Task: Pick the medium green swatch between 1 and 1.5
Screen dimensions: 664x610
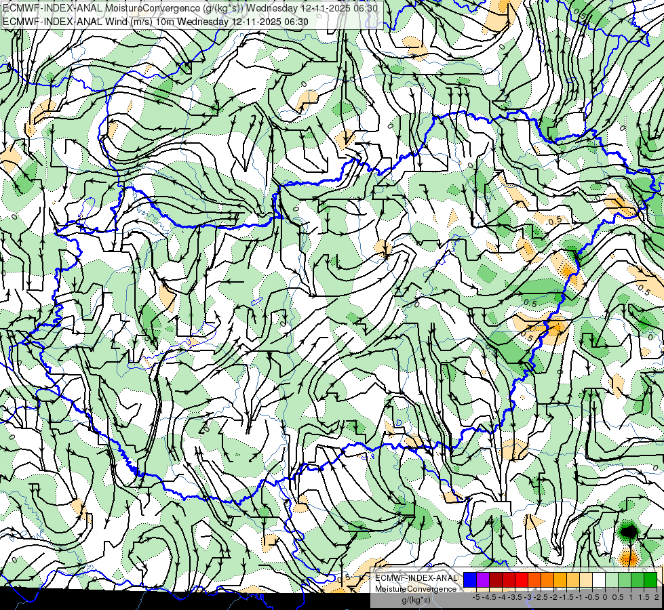Action: point(638,580)
